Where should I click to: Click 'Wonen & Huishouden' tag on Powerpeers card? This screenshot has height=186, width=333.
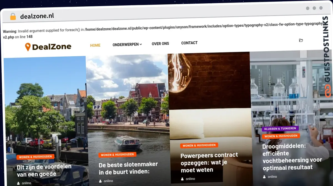199,145
